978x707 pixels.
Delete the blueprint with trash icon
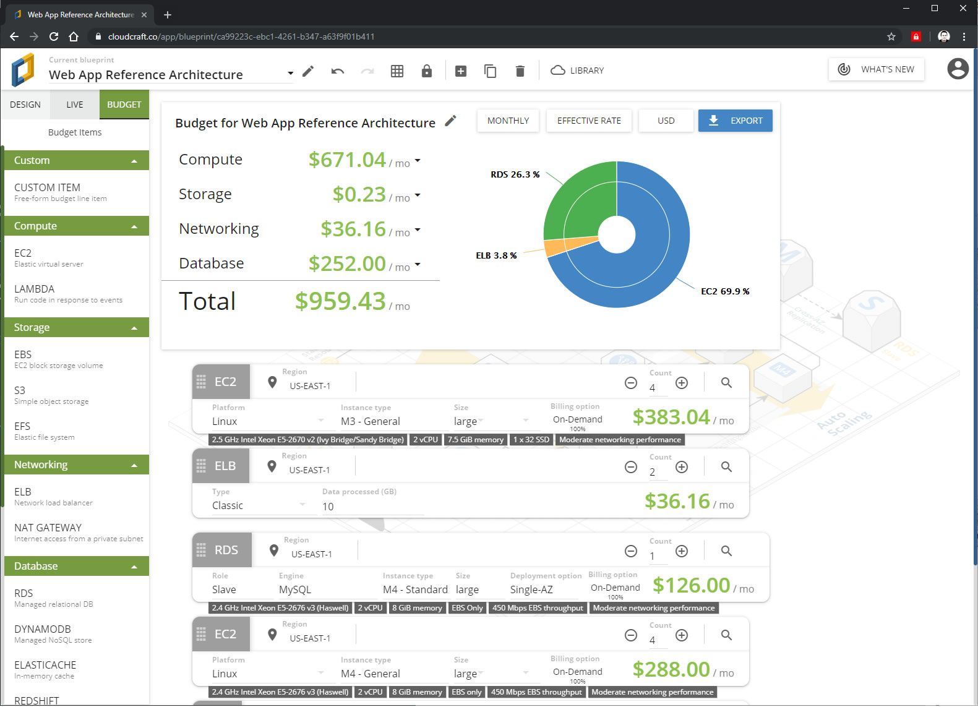coord(520,71)
